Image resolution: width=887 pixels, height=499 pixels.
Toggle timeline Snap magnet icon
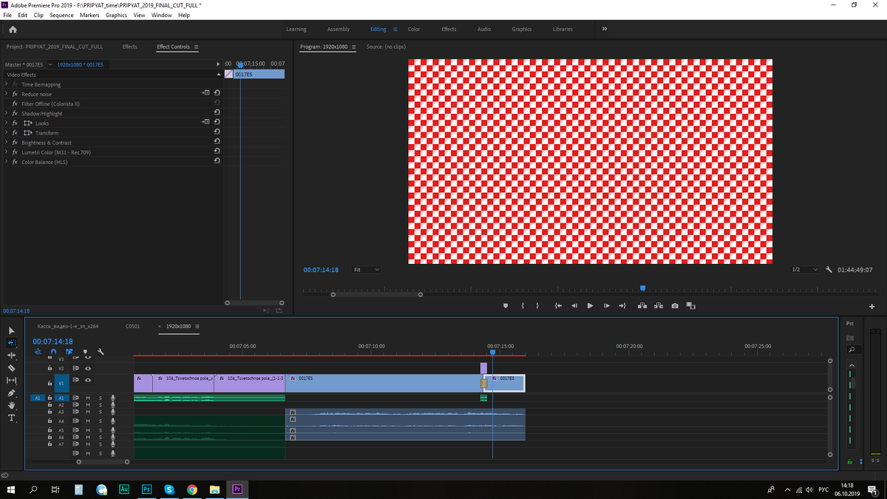pyautogui.click(x=53, y=352)
